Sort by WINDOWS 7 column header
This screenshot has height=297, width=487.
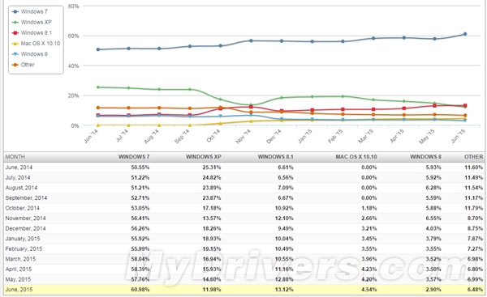click(134, 157)
